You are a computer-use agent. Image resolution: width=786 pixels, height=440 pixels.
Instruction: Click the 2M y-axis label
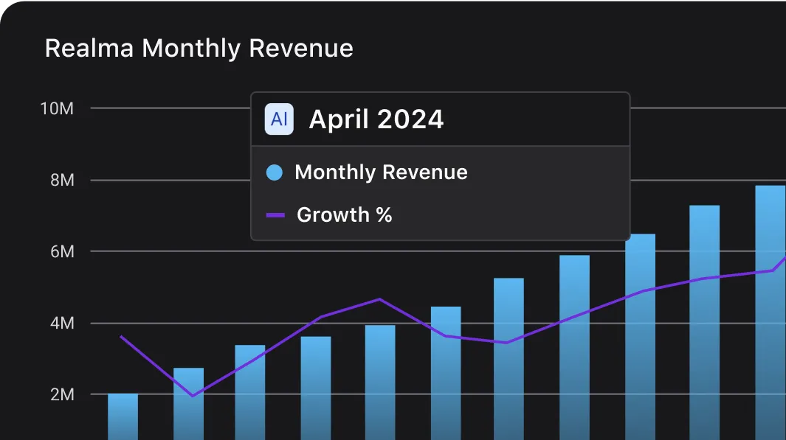(x=61, y=394)
